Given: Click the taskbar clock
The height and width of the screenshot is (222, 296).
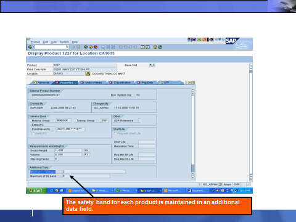Looking at the screenshot, I should 245,191.
